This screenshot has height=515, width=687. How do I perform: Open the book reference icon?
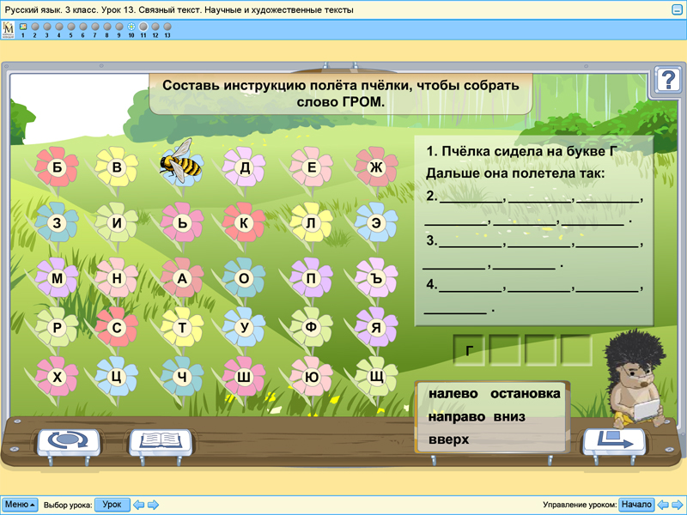[x=159, y=442]
